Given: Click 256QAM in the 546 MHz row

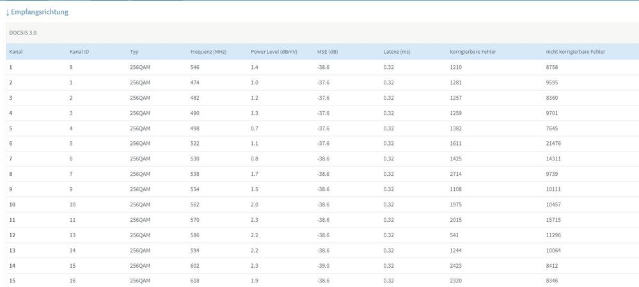Looking at the screenshot, I should (x=140, y=67).
